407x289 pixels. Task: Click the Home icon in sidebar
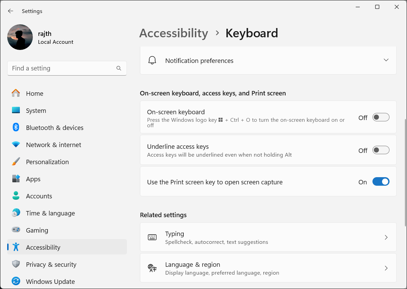[x=16, y=93]
